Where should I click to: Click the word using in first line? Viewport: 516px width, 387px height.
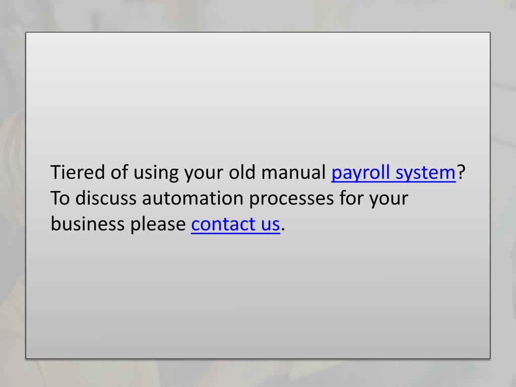156,173
